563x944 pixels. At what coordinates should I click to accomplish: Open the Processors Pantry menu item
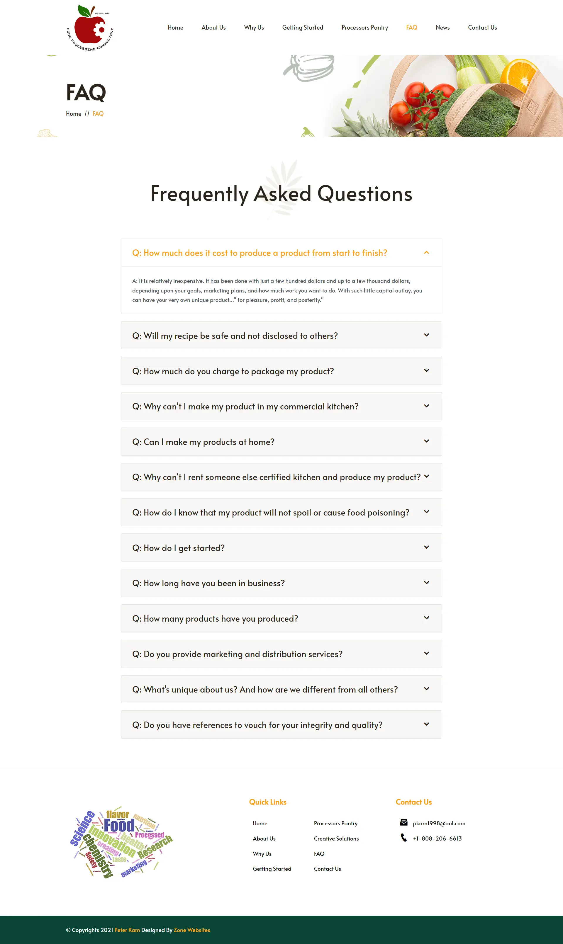click(364, 27)
